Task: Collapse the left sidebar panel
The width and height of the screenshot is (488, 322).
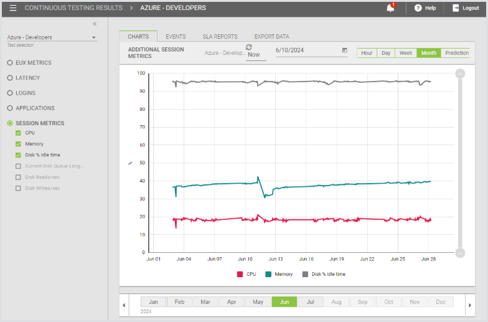Action: coord(95,24)
